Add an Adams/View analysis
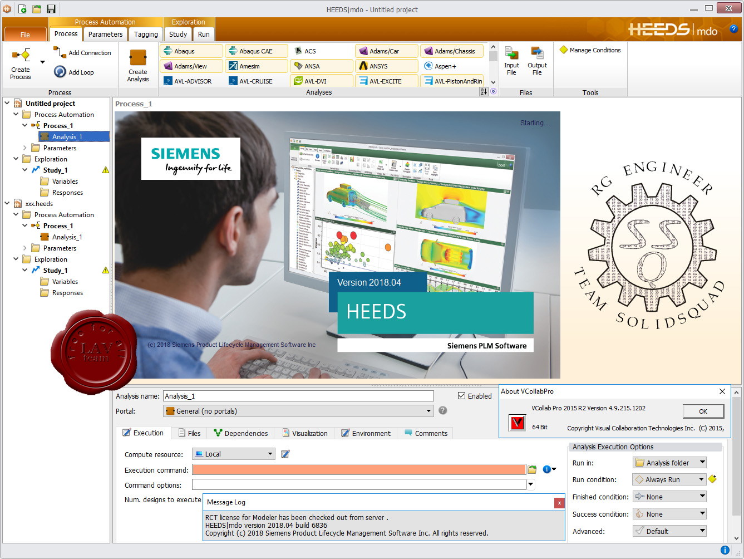744x559 pixels. pos(192,66)
